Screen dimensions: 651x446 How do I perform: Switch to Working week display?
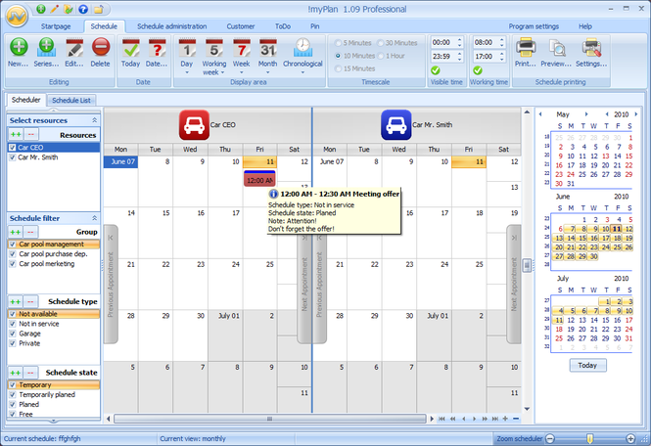click(x=214, y=48)
